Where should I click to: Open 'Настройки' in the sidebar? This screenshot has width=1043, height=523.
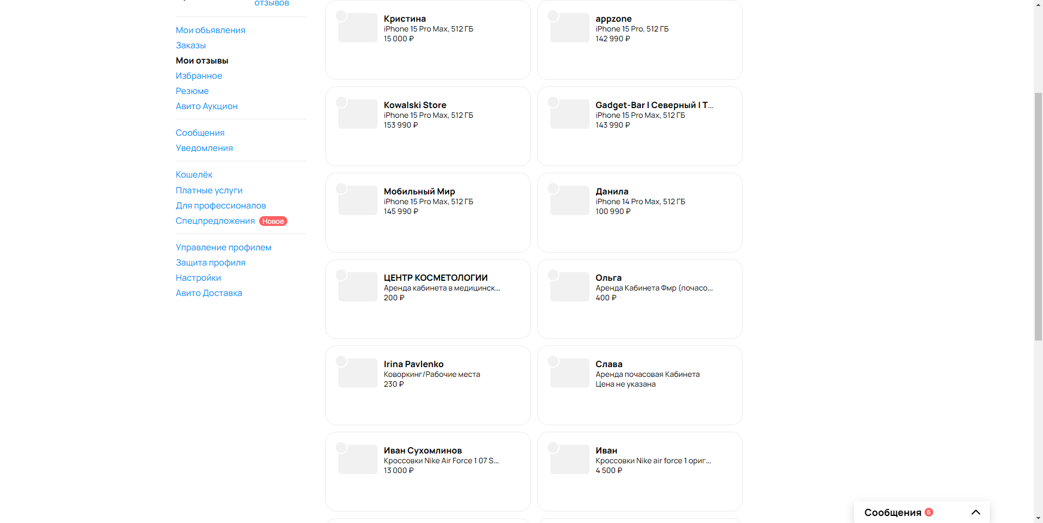(198, 278)
